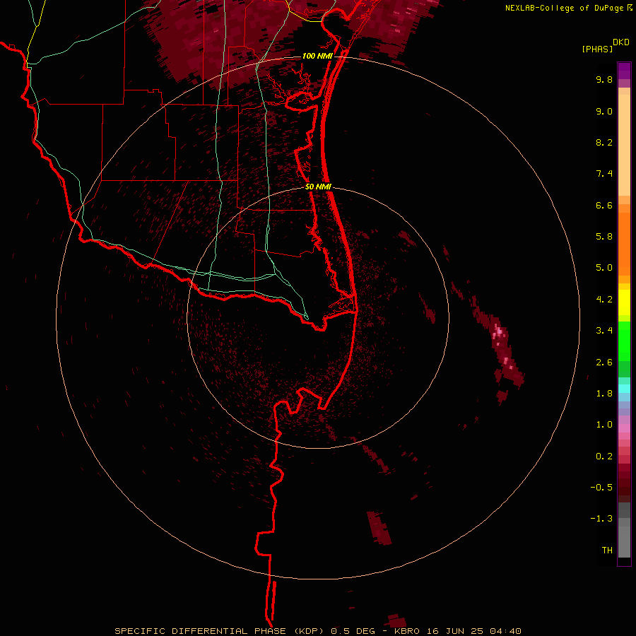
Task: Click the yellow band of the color bar
Action: click(x=624, y=302)
